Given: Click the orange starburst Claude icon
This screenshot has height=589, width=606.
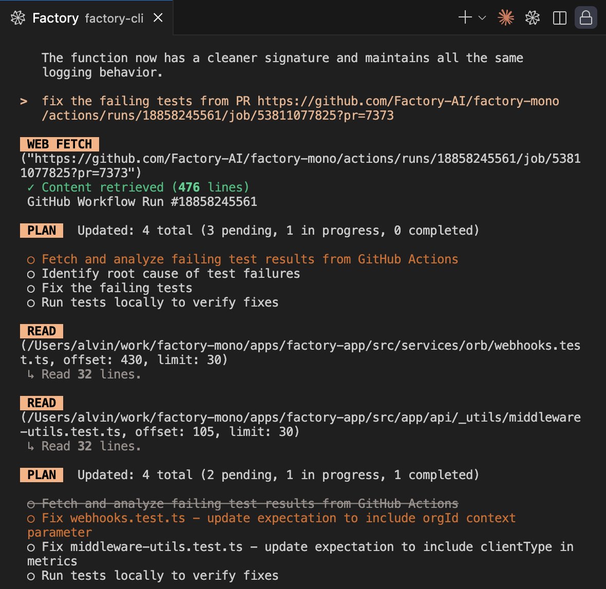Looking at the screenshot, I should 506,18.
